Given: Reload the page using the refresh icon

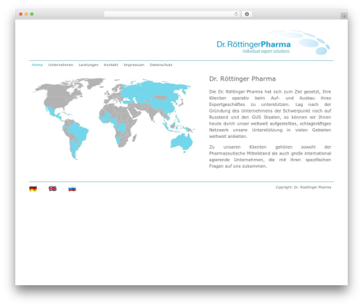Looking at the screenshot, I should pos(236,14).
